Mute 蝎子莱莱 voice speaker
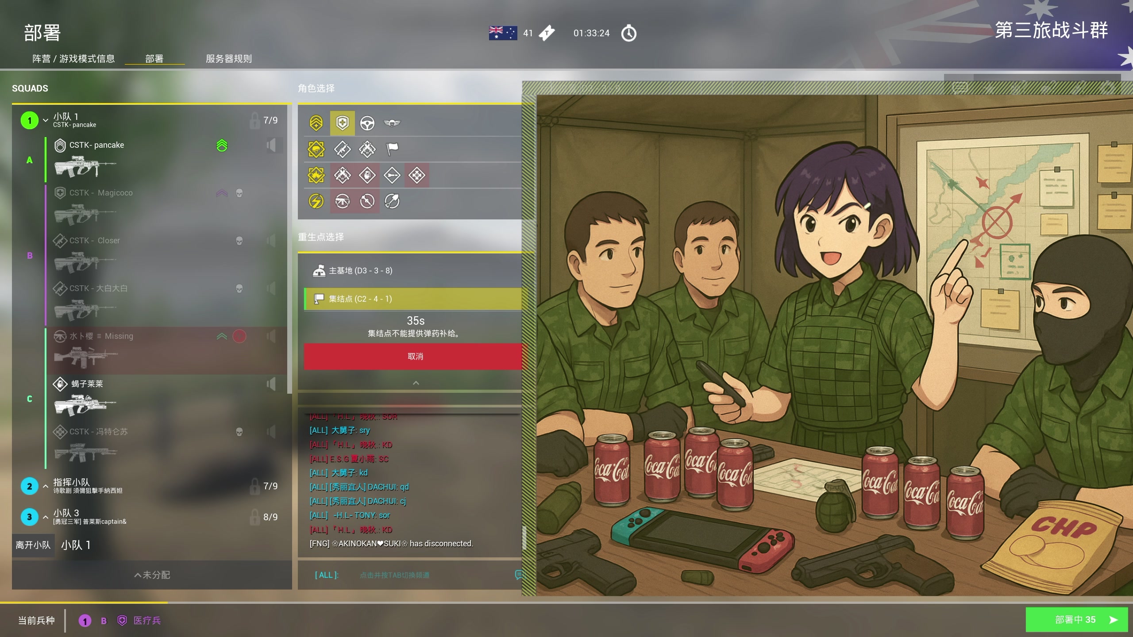Image resolution: width=1133 pixels, height=637 pixels. point(271,384)
